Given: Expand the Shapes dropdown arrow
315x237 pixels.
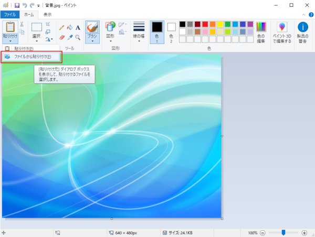Looking at the screenshot, I should pyautogui.click(x=110, y=41).
